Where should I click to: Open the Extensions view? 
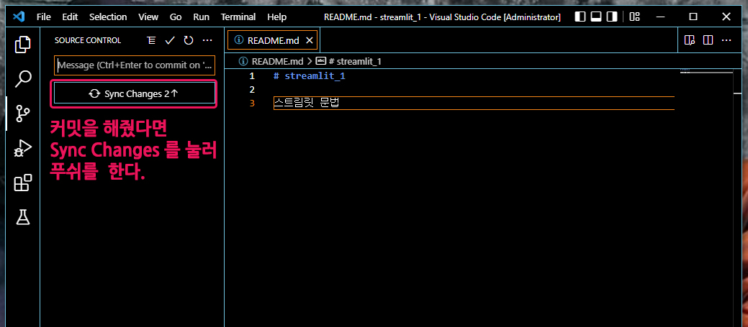pos(22,183)
